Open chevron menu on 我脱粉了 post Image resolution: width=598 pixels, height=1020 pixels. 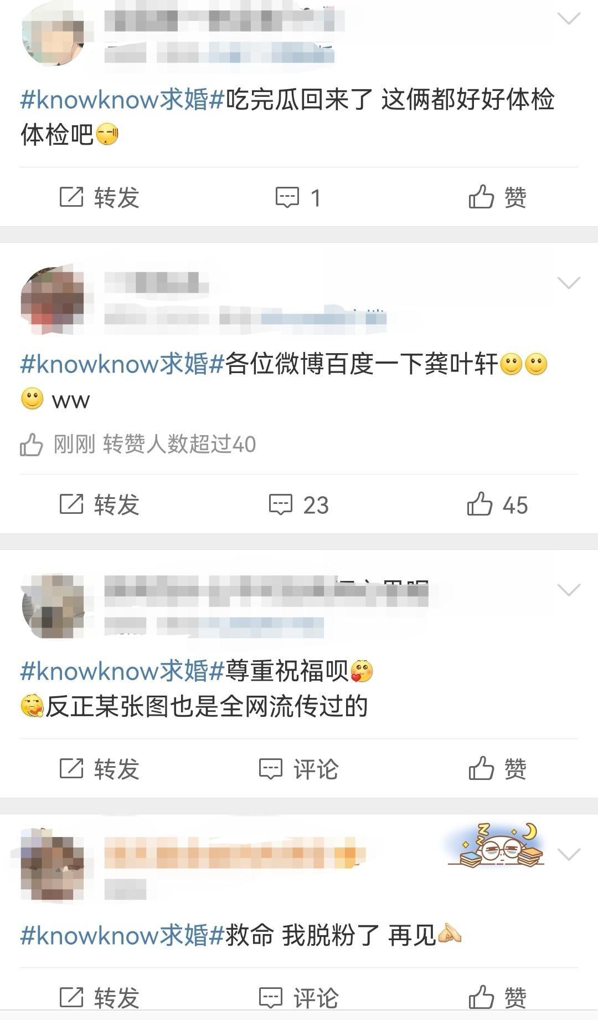click(x=569, y=854)
